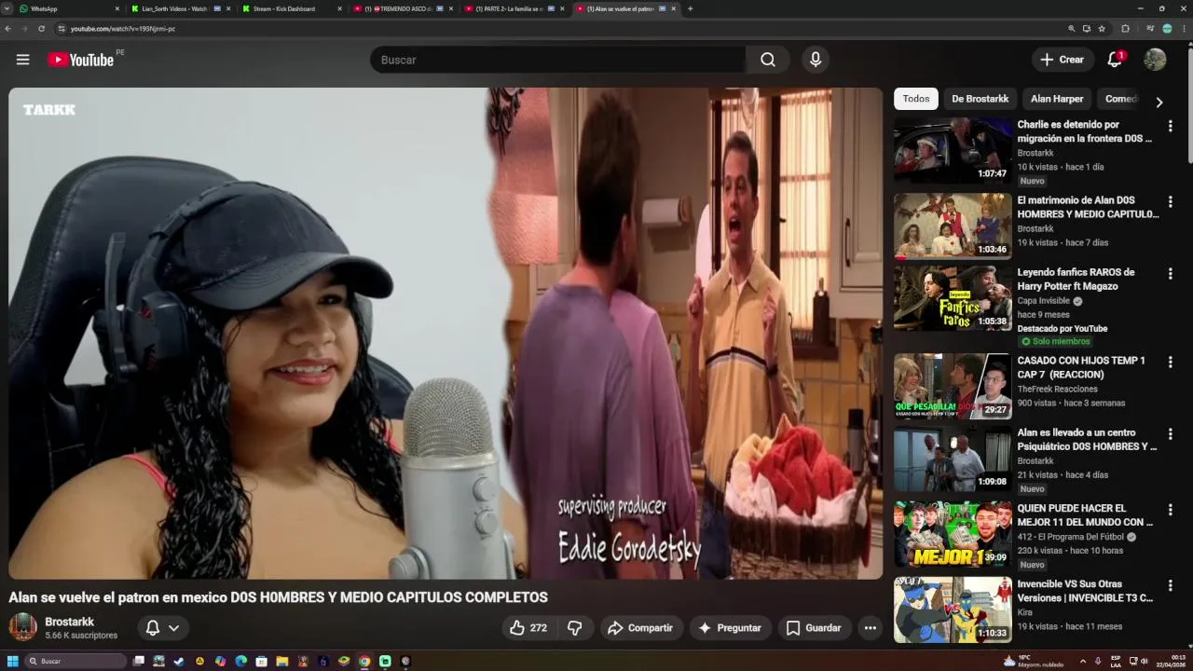Open options for 'El matrimonio de Alan' video

pos(1170,201)
